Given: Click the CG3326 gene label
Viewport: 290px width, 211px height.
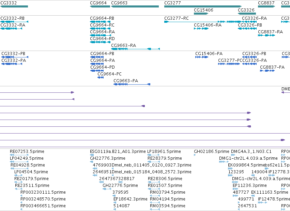Looking at the screenshot, I should click(x=246, y=10).
